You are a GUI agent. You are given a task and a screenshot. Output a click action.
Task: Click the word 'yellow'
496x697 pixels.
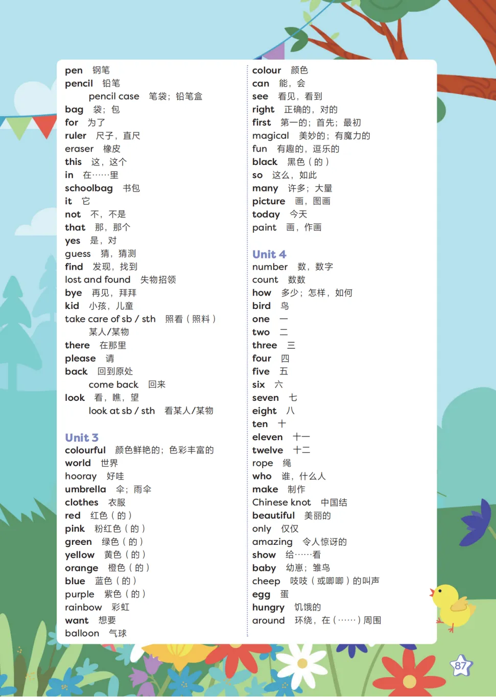point(80,555)
